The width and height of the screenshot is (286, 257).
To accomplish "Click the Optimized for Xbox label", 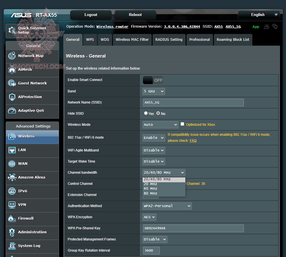I will point(201,125).
